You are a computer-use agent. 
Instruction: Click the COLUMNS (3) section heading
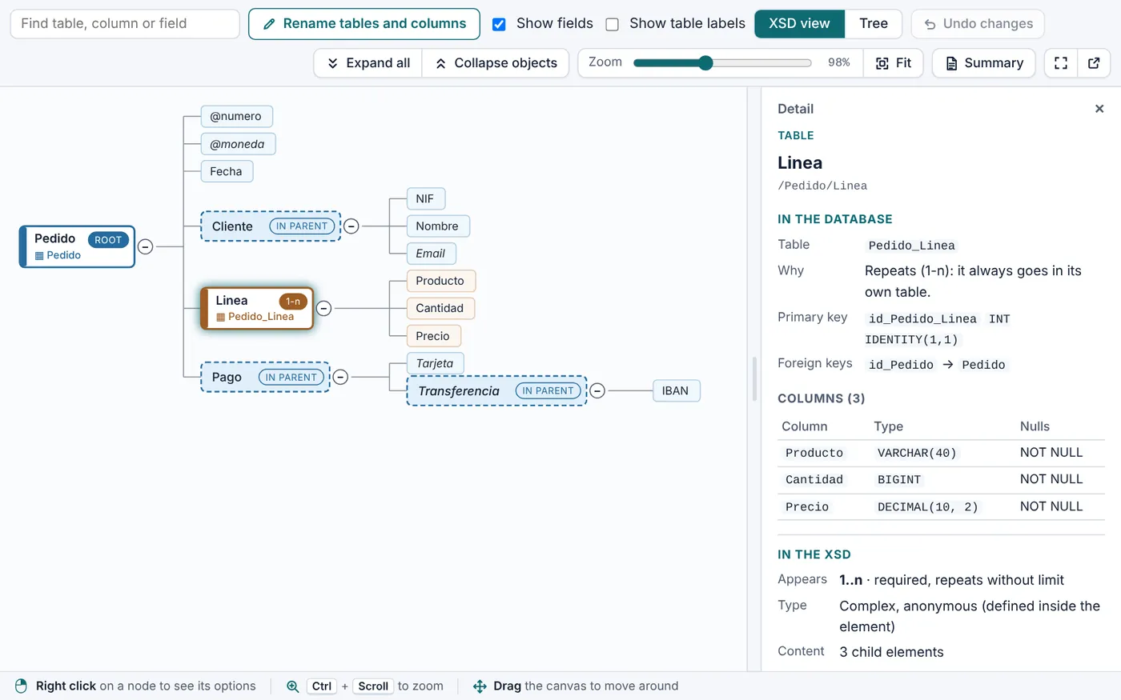(x=822, y=398)
